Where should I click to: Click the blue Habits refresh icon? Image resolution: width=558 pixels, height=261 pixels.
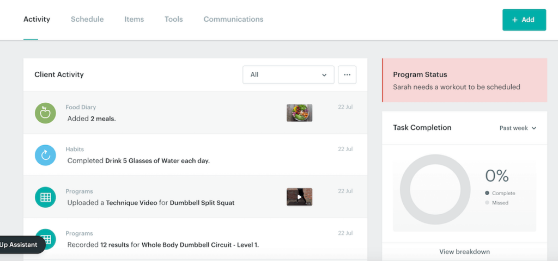click(x=46, y=155)
